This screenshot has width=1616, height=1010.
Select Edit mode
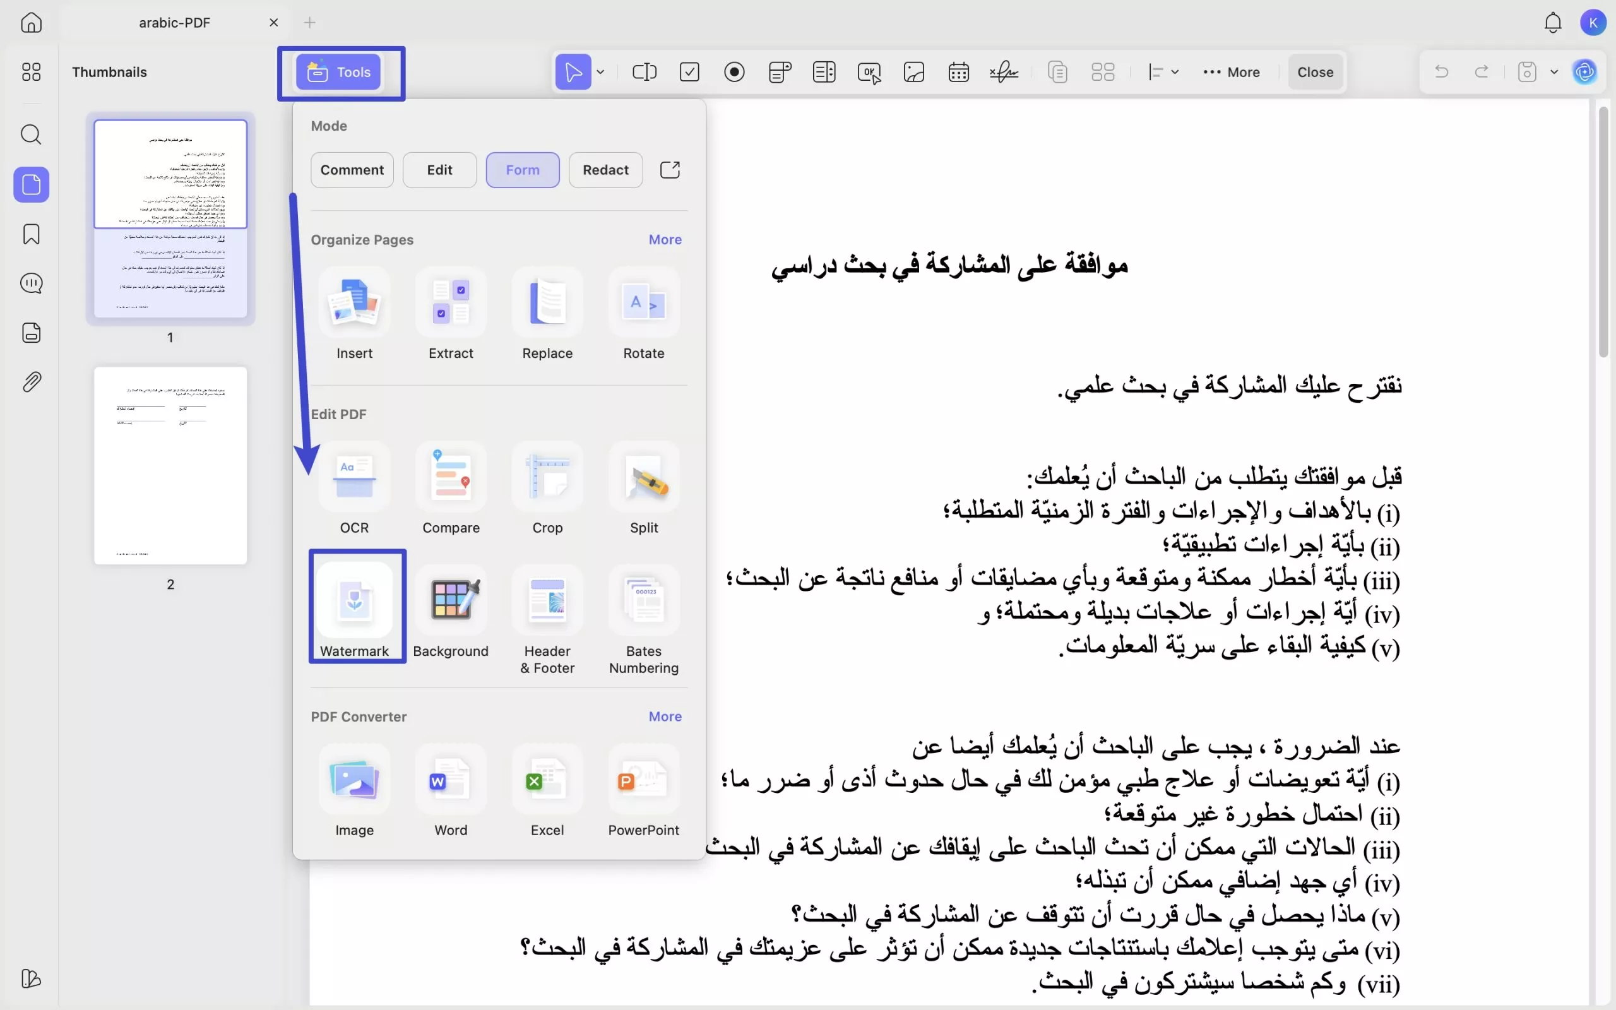pyautogui.click(x=439, y=170)
